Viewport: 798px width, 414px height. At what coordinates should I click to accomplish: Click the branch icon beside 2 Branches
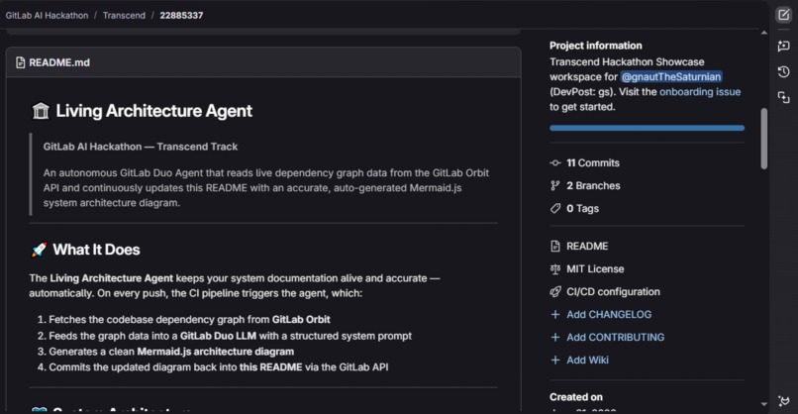(x=555, y=186)
